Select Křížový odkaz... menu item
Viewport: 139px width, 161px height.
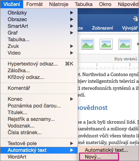(x=39, y=77)
